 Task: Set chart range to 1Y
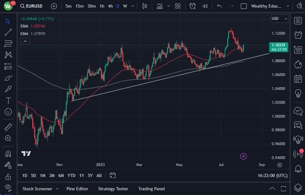[81, 175]
